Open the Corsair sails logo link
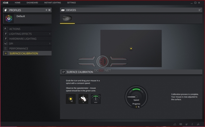 pos(198,124)
